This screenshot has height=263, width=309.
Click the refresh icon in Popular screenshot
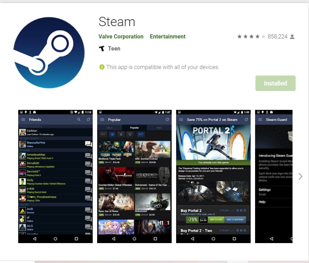point(167,119)
